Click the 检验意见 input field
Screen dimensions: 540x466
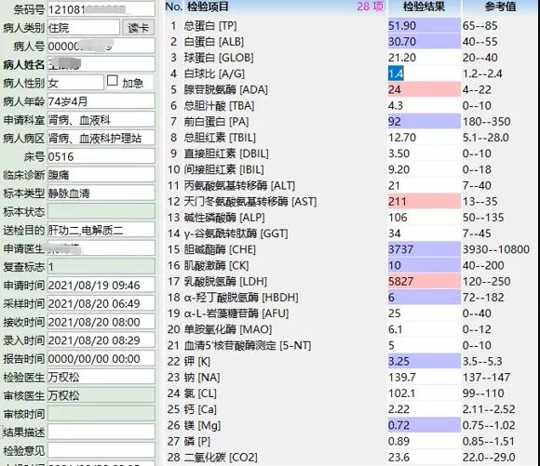[101, 450]
